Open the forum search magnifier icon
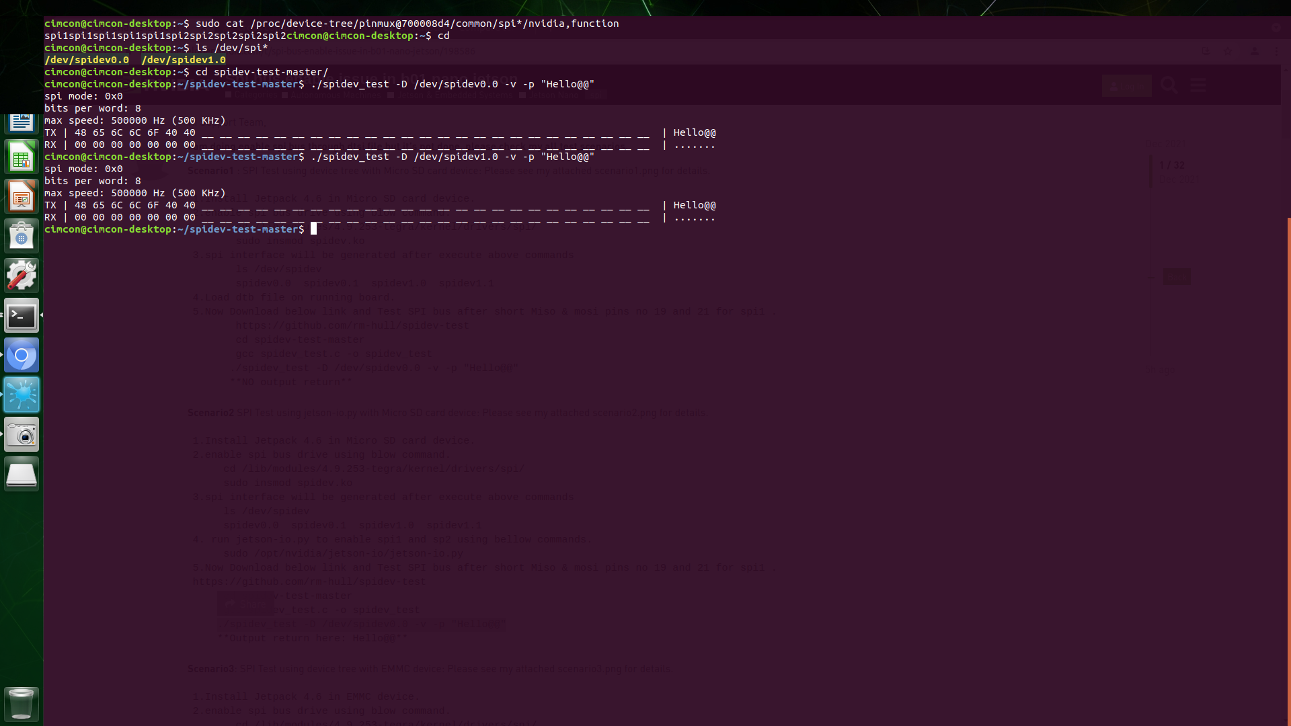Viewport: 1291px width, 726px height. pyautogui.click(x=1169, y=86)
